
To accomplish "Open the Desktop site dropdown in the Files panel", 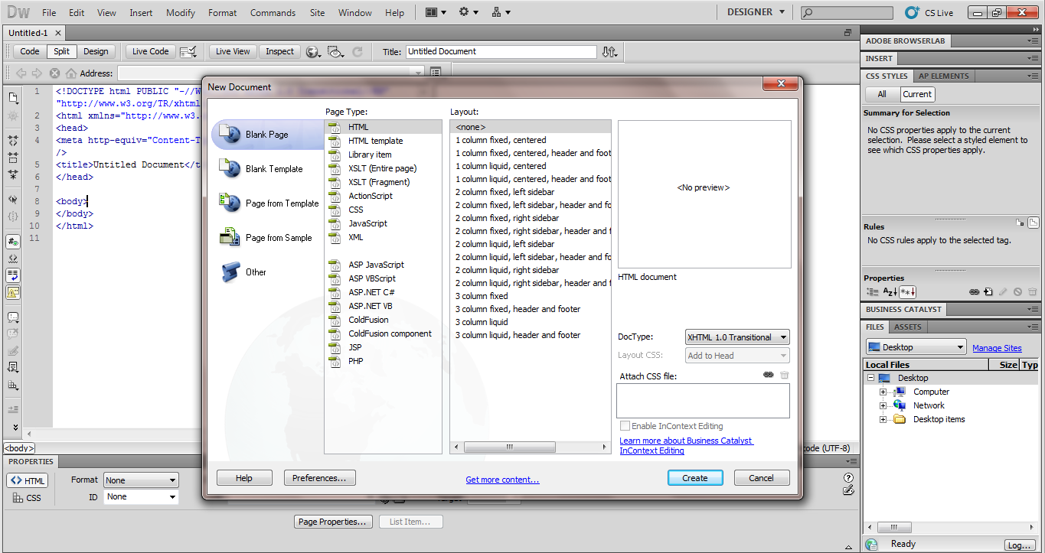I will tap(916, 347).
